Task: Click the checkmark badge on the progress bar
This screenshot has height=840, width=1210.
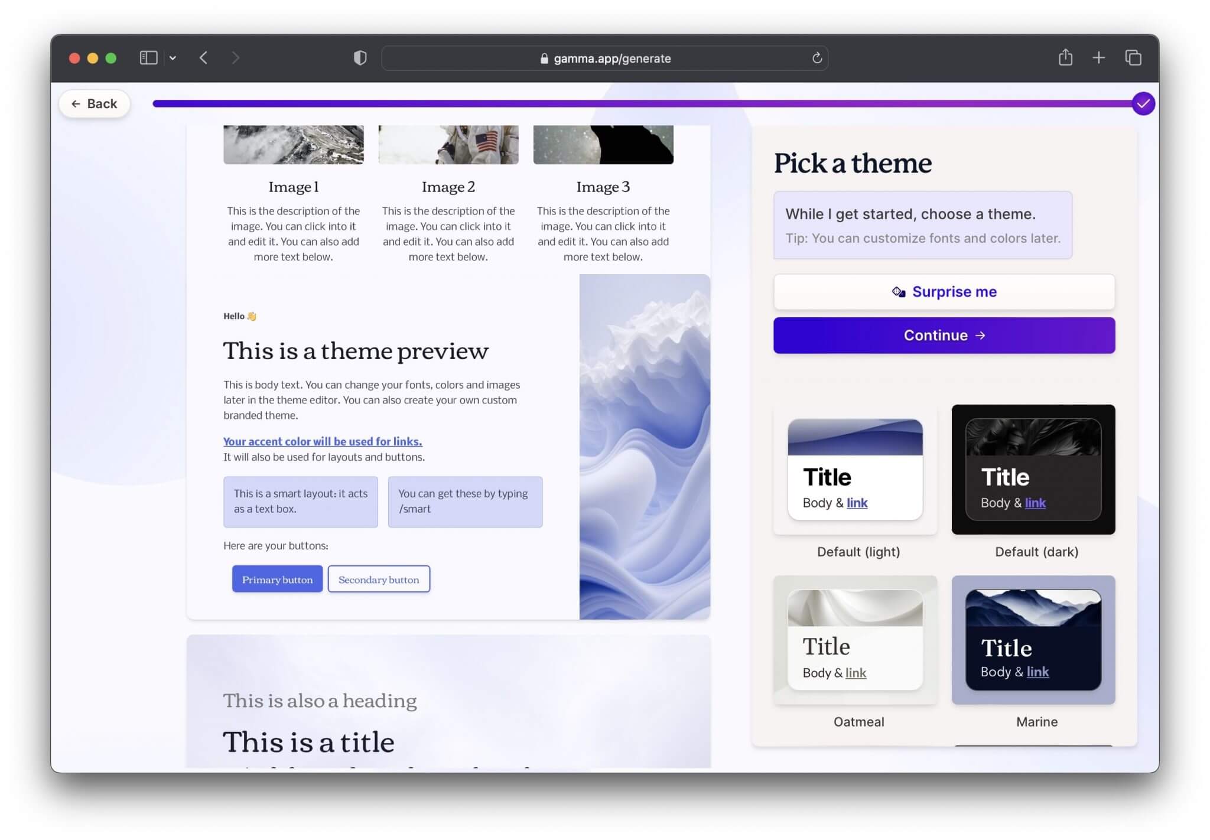Action: [1144, 103]
